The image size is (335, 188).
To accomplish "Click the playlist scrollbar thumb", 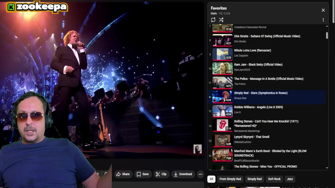I will coord(327,36).
